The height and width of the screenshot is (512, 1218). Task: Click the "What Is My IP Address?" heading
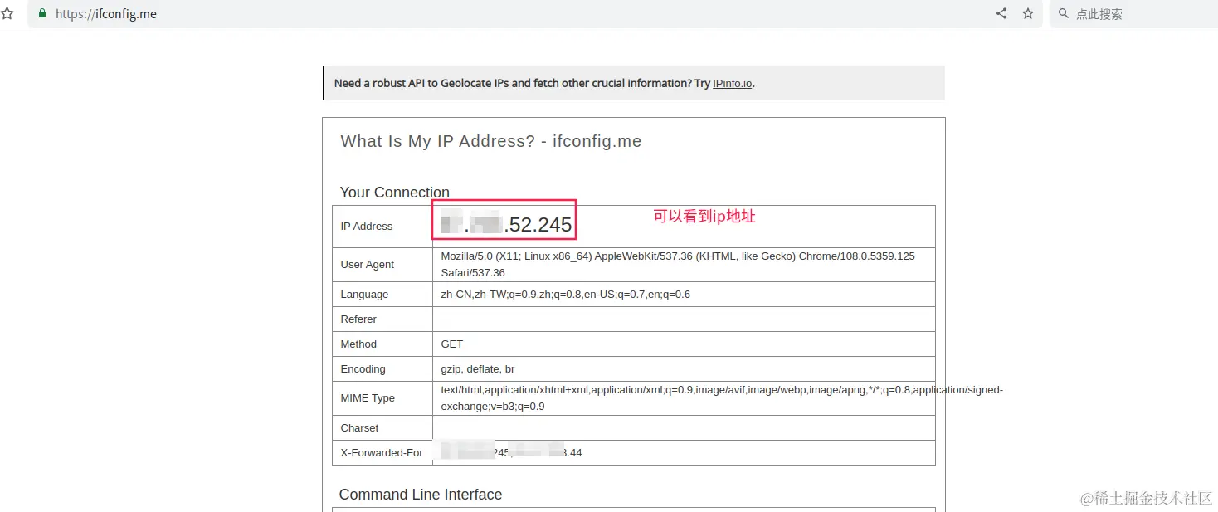point(490,141)
